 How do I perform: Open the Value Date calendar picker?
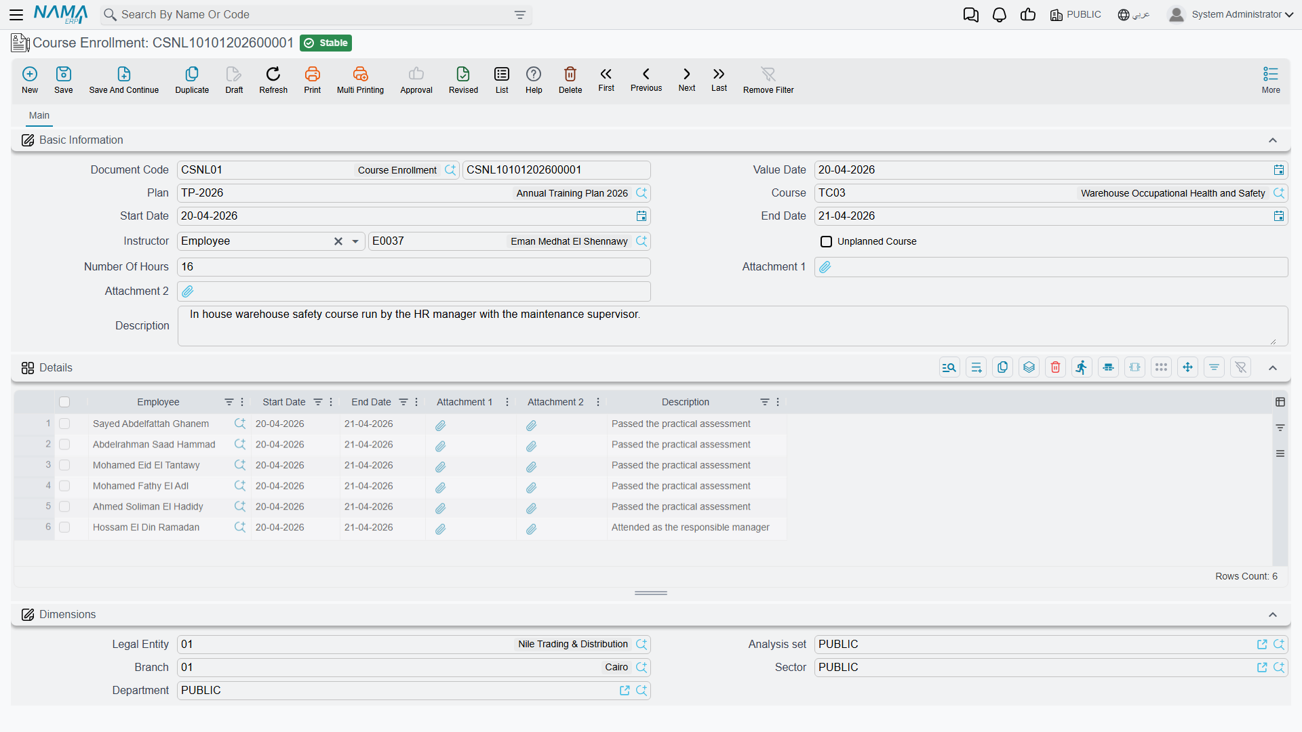point(1279,170)
